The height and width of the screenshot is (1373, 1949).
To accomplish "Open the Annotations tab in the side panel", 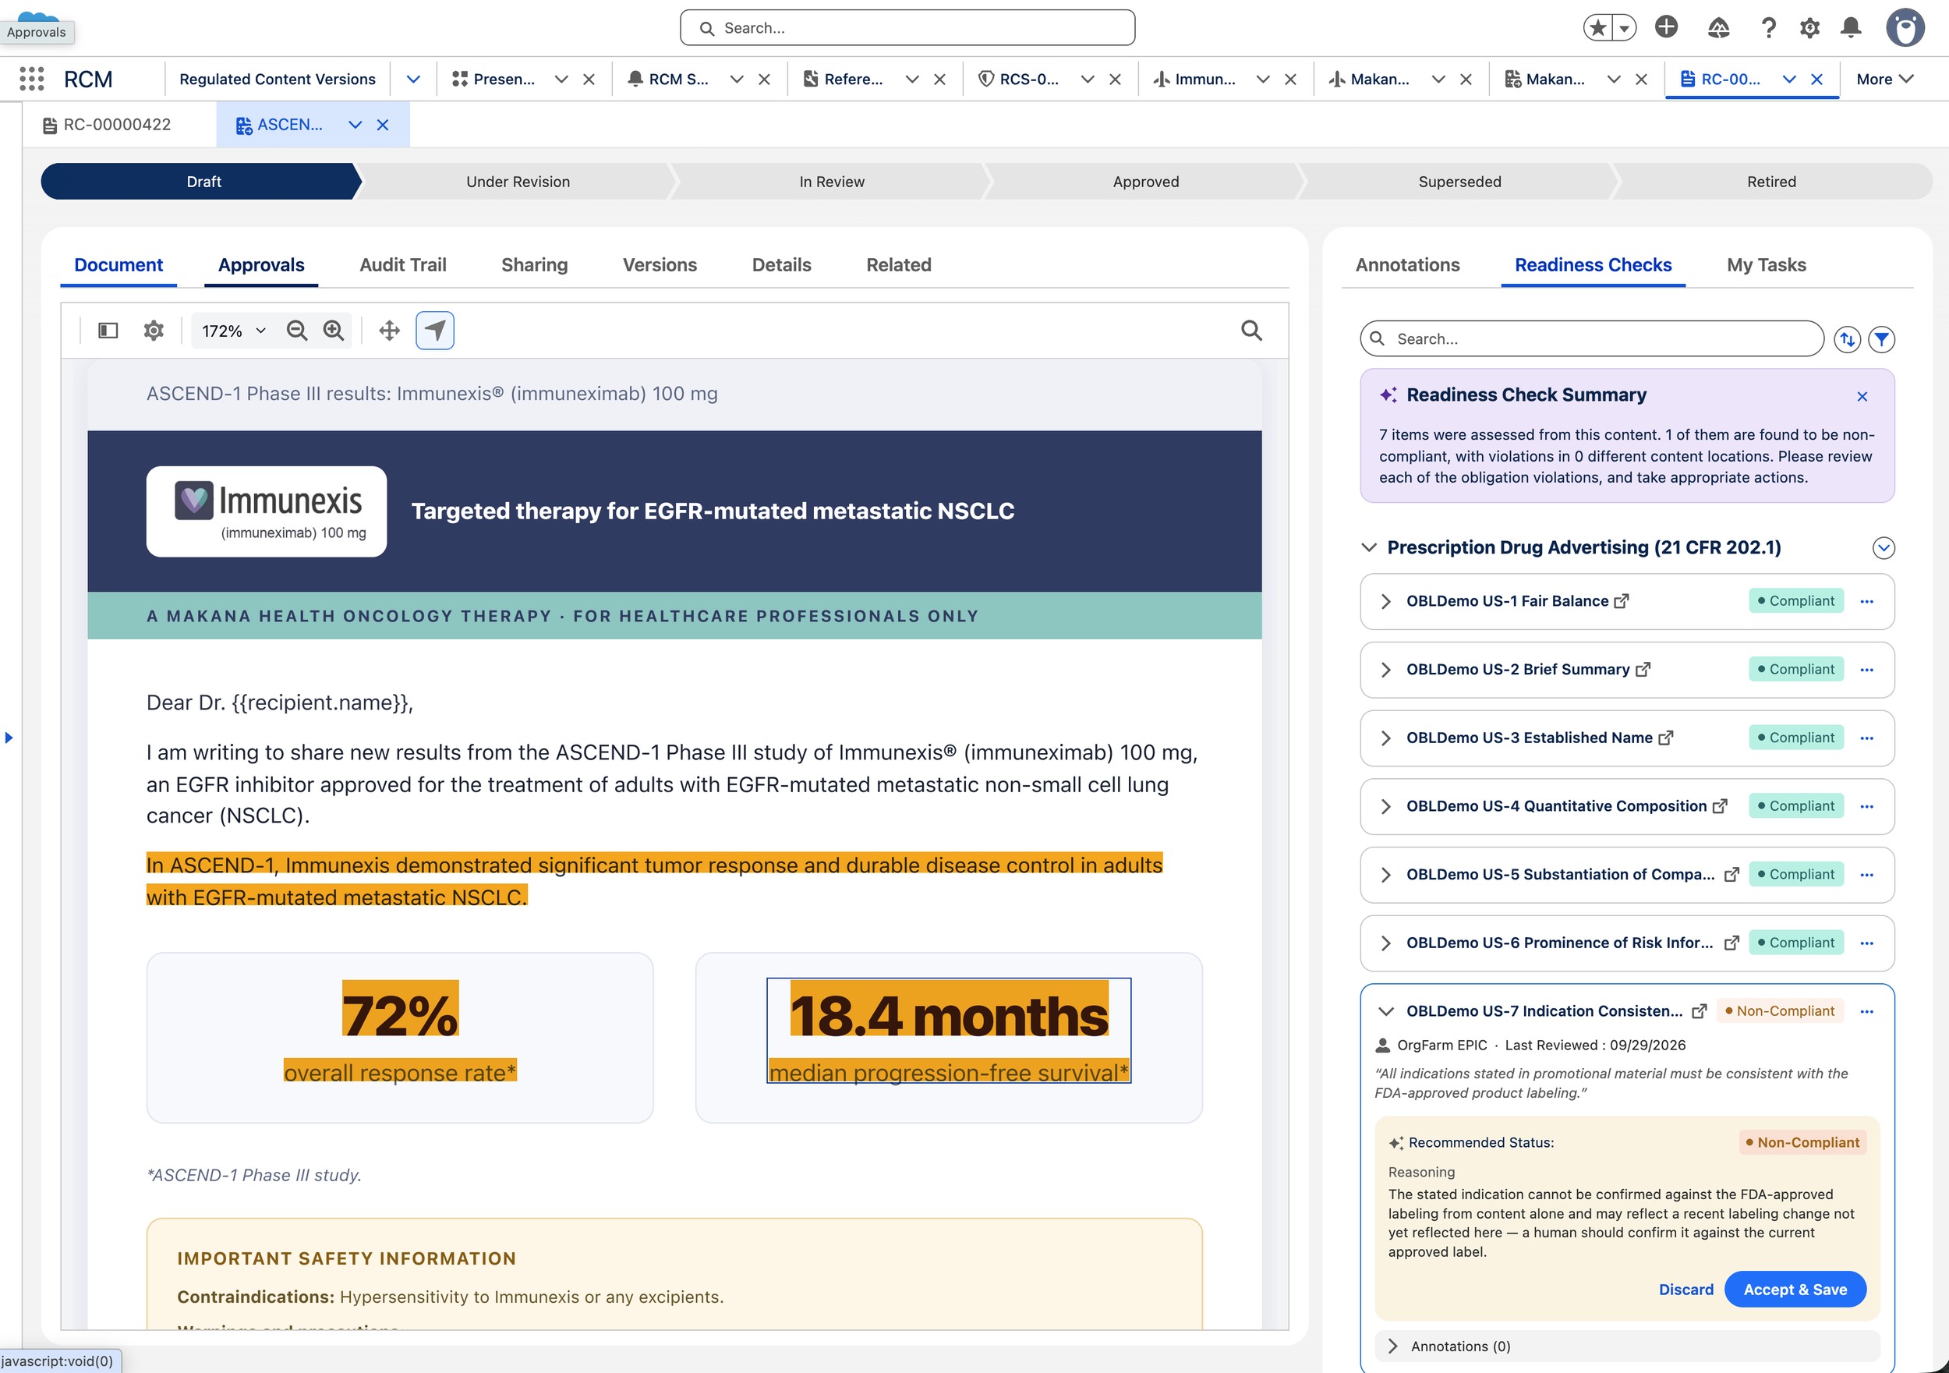I will (x=1407, y=265).
